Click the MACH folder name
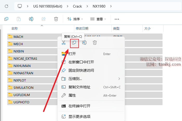182x121 pixels. [x=18, y=37]
